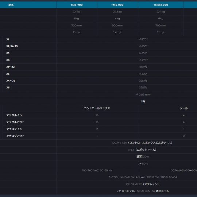Click the +/-0.05 mm repeatability cell
Image resolution: width=197 pixels, height=197 pixels.
[143, 94]
